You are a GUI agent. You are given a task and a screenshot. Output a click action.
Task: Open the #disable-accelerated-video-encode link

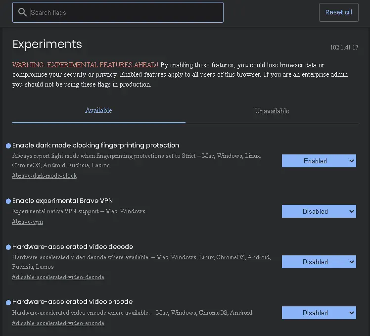click(58, 323)
